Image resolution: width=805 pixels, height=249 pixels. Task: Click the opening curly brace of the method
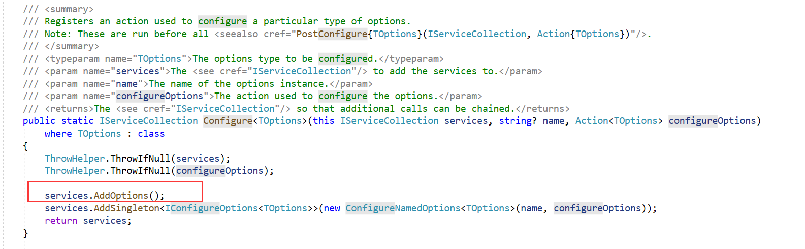(x=25, y=146)
